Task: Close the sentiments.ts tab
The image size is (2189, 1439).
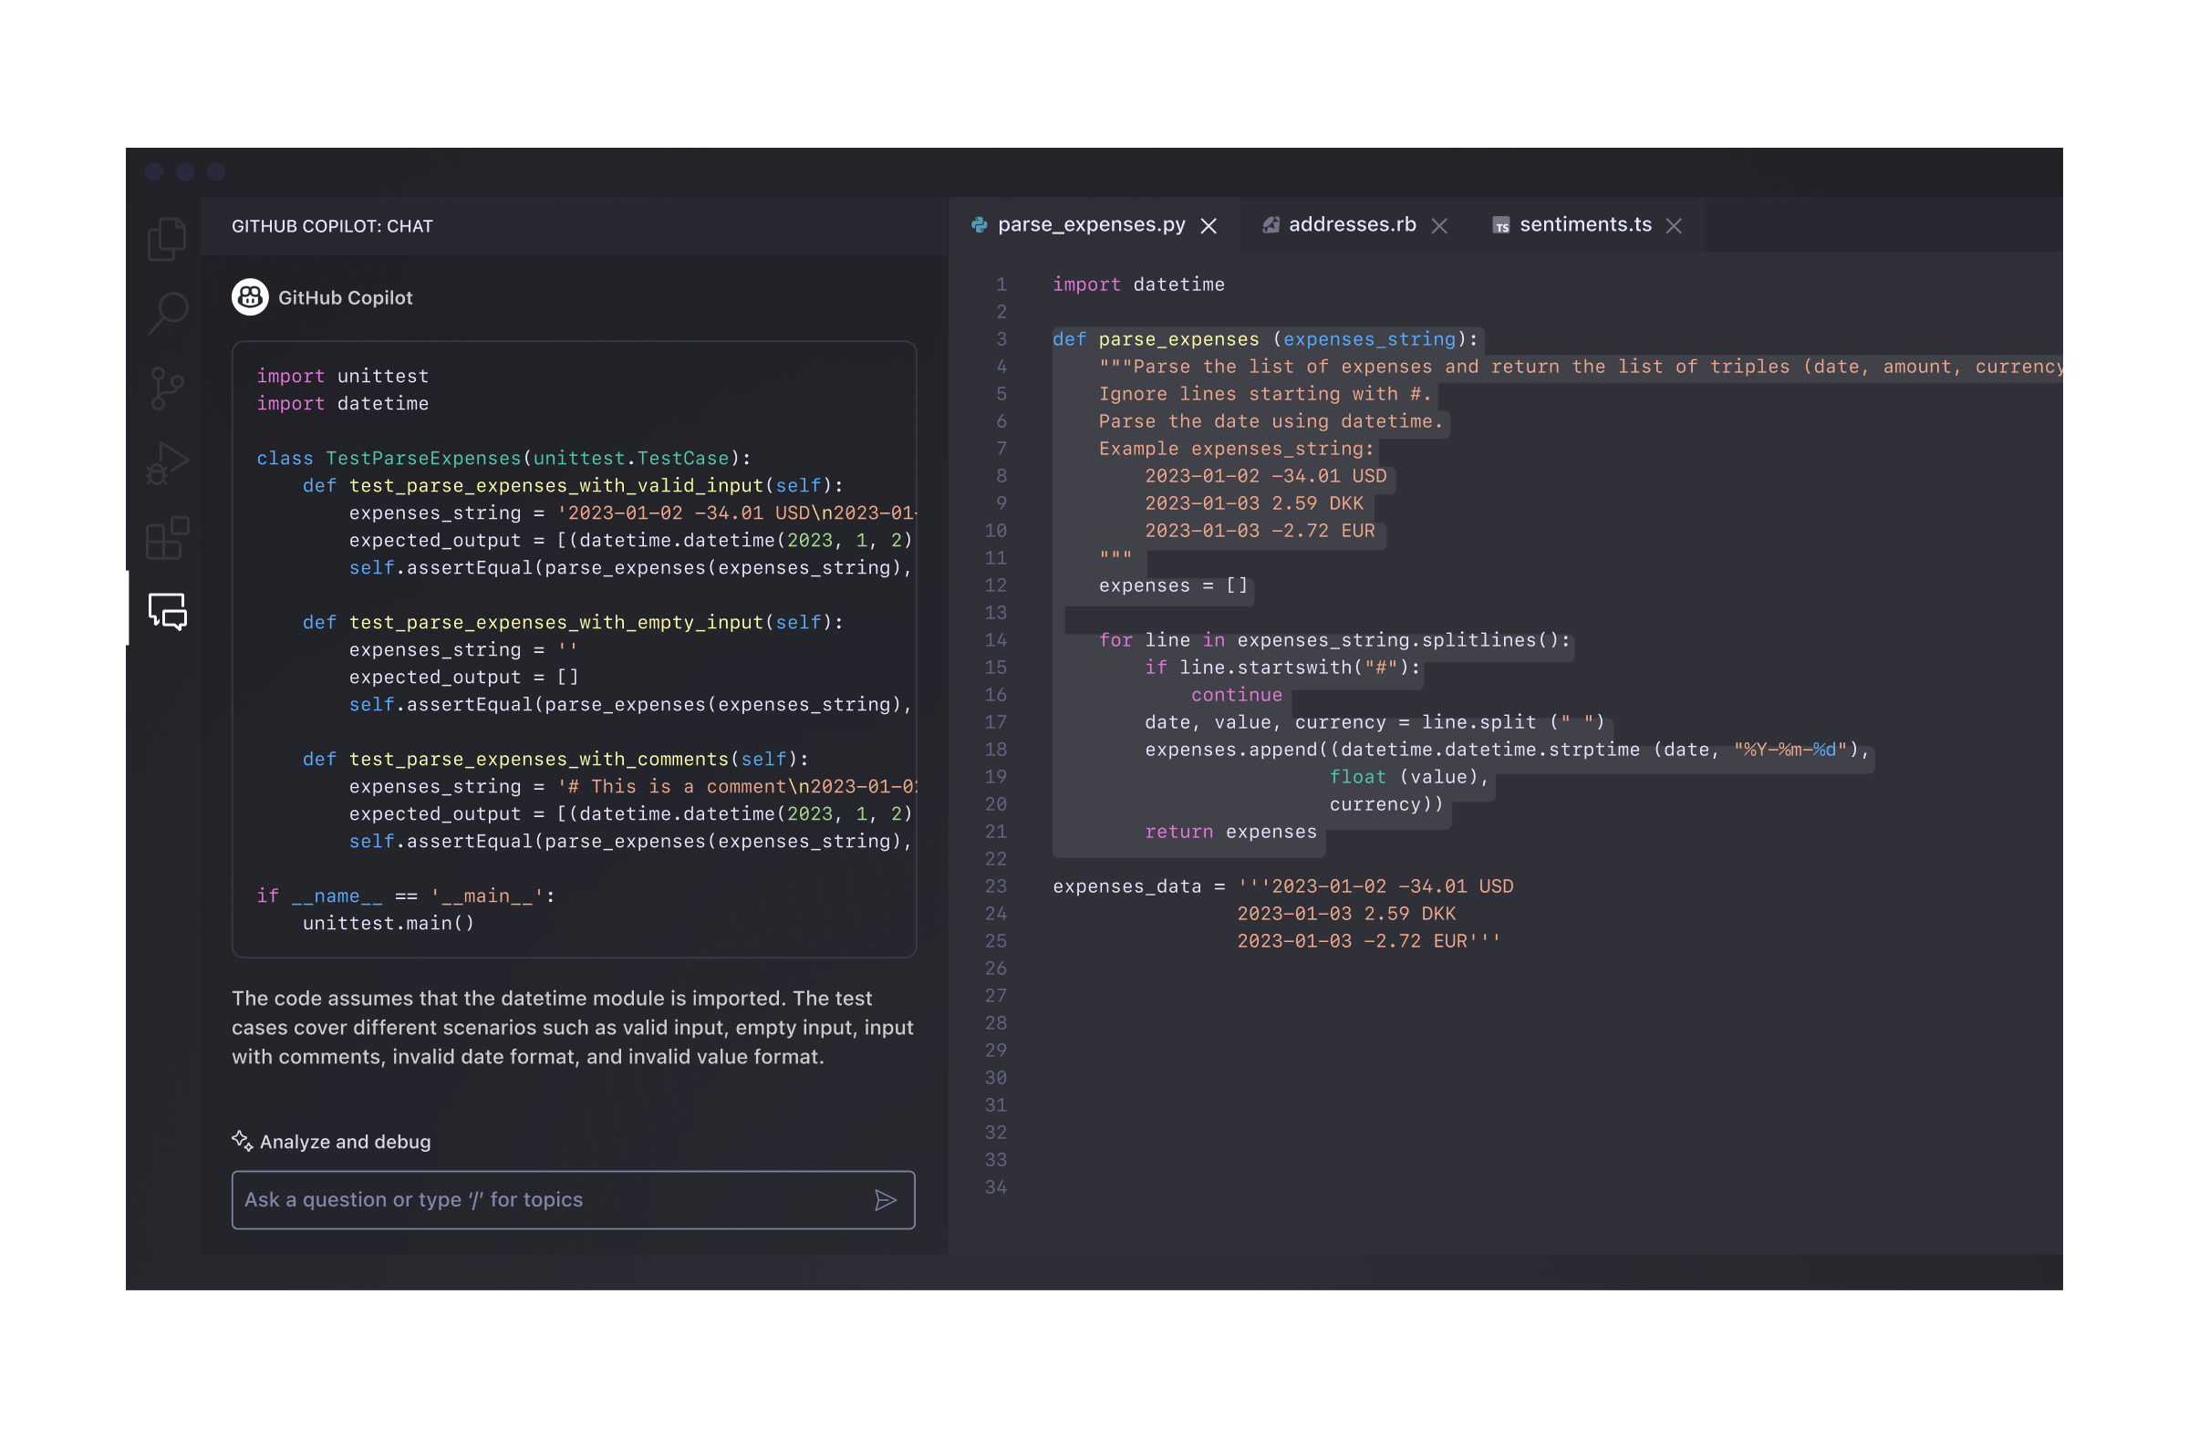Action: point(1675,224)
